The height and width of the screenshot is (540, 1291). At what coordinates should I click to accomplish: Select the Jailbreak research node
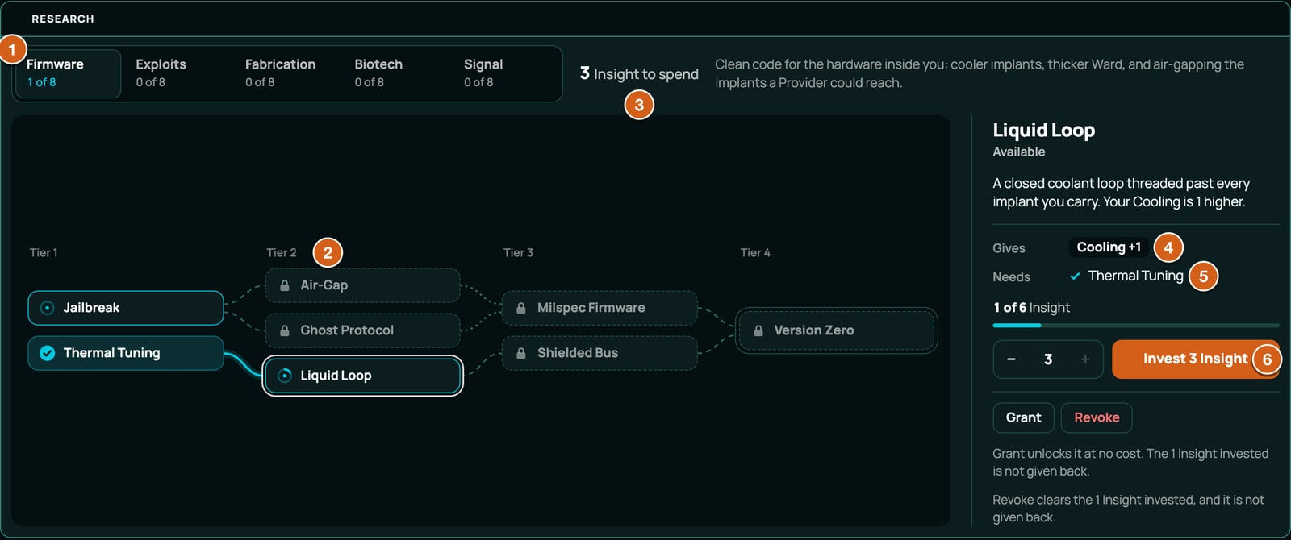(126, 308)
